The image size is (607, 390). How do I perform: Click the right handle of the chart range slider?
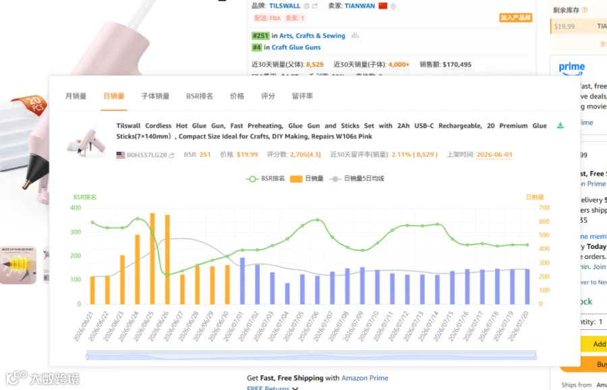point(536,356)
